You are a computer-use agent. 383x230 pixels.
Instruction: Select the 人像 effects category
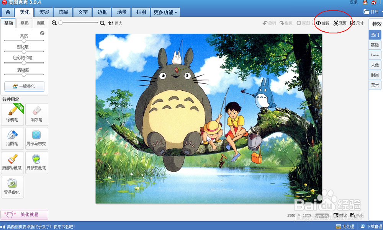[375, 65]
